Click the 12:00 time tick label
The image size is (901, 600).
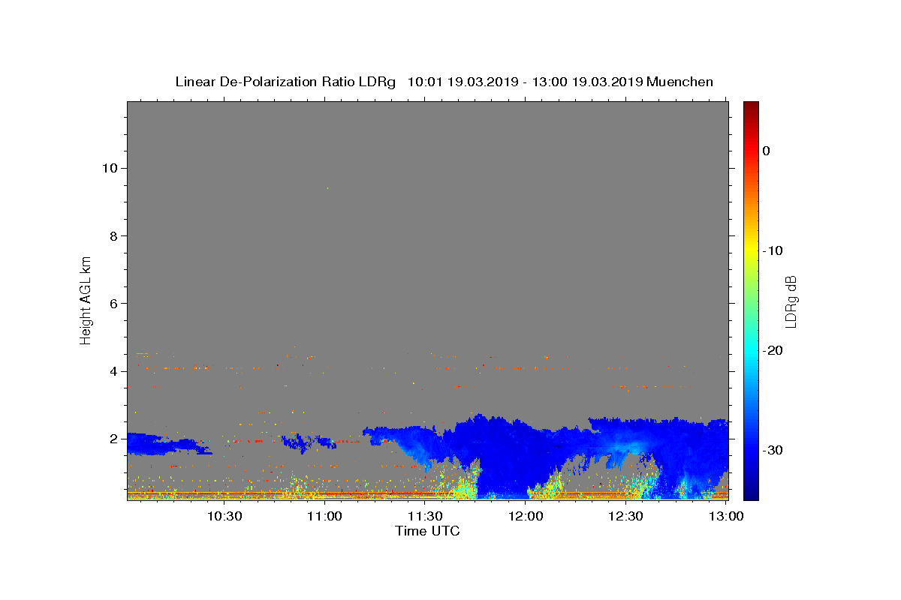point(526,516)
